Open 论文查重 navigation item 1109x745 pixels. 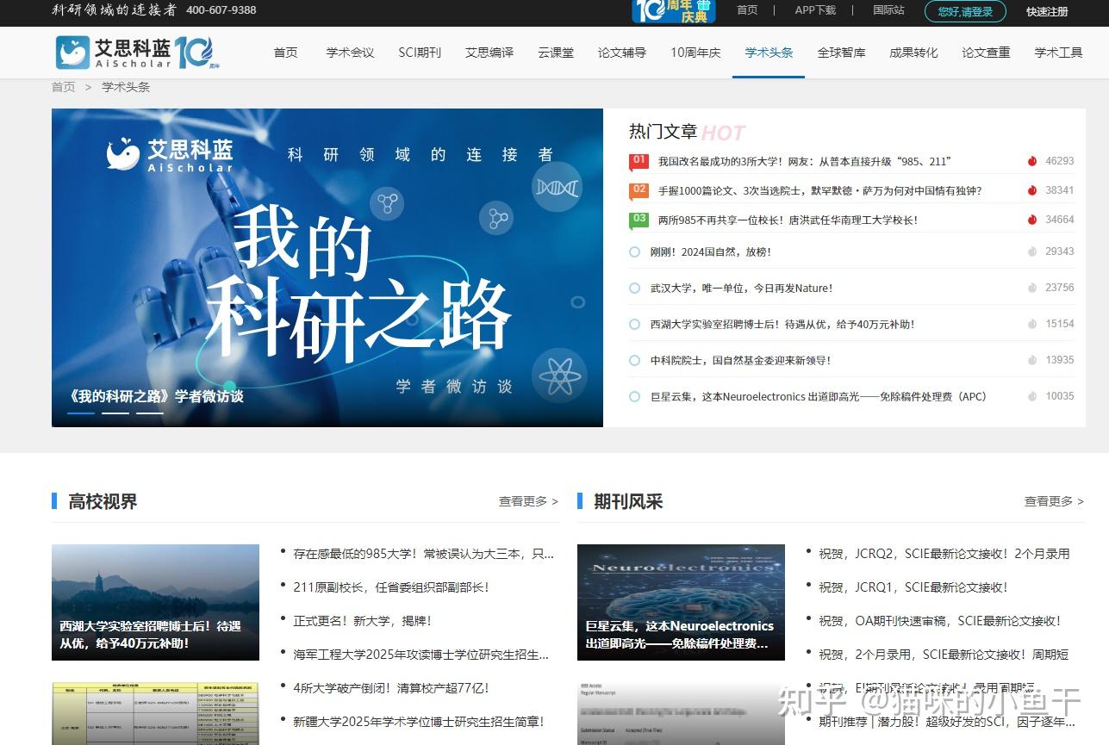(x=986, y=53)
